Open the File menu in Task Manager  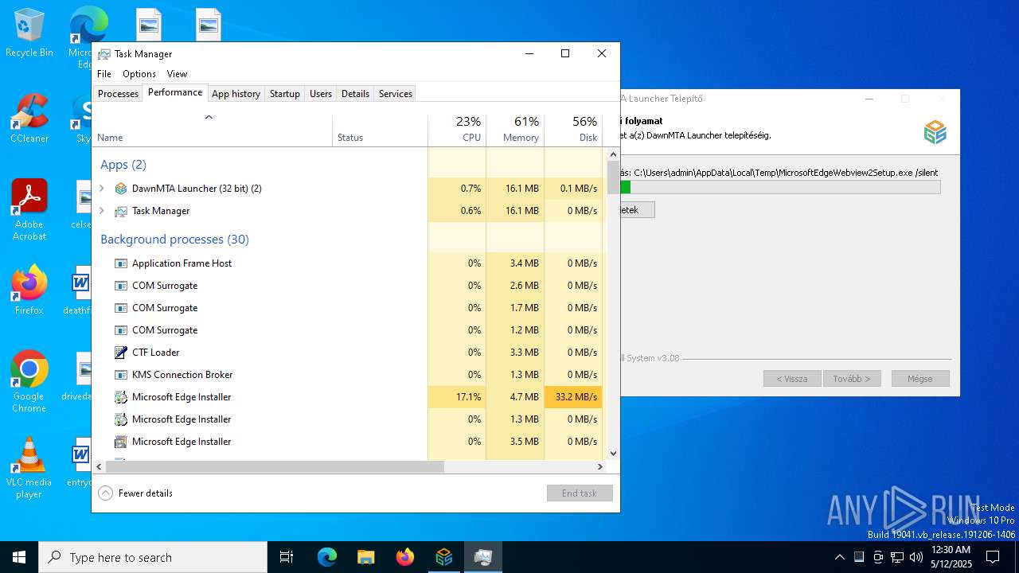tap(104, 74)
